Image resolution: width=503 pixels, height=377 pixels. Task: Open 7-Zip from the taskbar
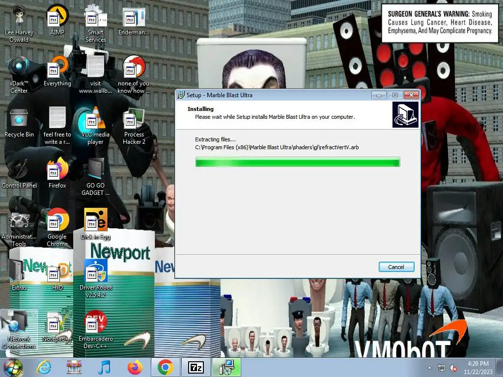(x=196, y=367)
